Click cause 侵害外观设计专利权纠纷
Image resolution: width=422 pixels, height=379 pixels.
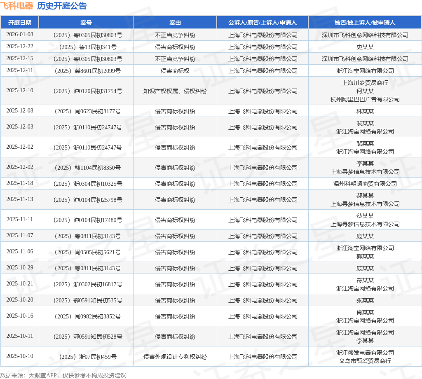(175, 357)
